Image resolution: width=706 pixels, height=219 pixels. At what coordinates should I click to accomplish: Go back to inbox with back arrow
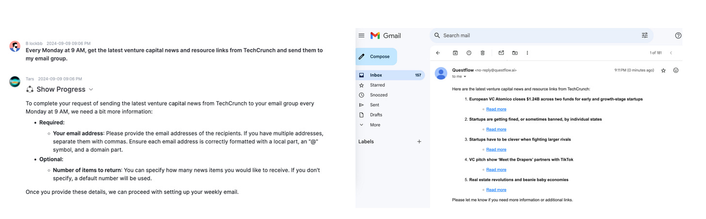438,53
